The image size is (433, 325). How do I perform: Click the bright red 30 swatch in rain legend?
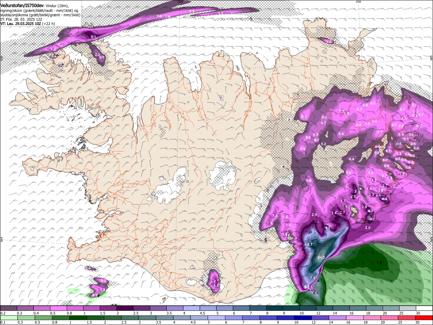tap(424, 318)
